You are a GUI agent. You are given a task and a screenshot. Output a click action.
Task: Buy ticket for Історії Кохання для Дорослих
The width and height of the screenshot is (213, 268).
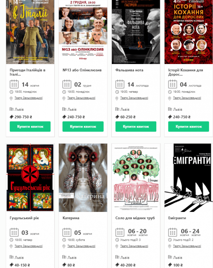click(189, 127)
